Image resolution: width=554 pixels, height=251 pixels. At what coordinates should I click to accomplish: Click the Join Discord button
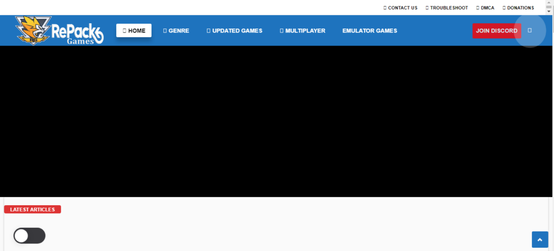[497, 31]
